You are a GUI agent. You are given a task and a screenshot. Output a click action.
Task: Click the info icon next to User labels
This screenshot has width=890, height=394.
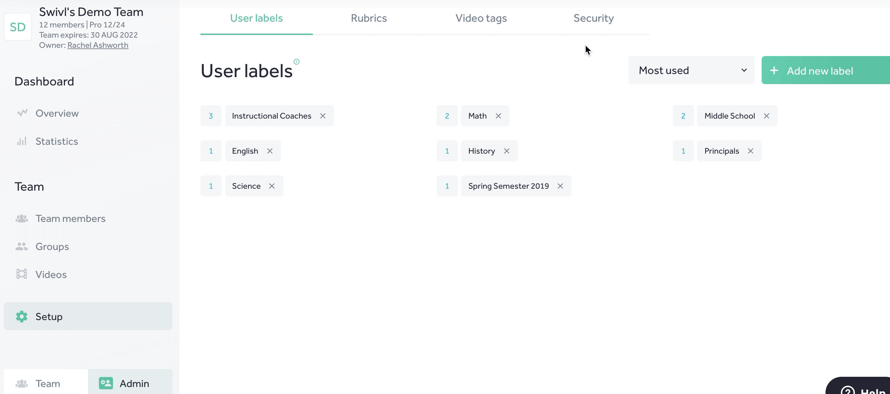297,62
